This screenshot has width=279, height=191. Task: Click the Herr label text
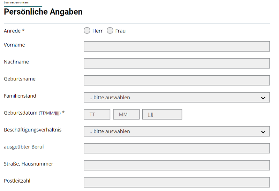(98, 31)
